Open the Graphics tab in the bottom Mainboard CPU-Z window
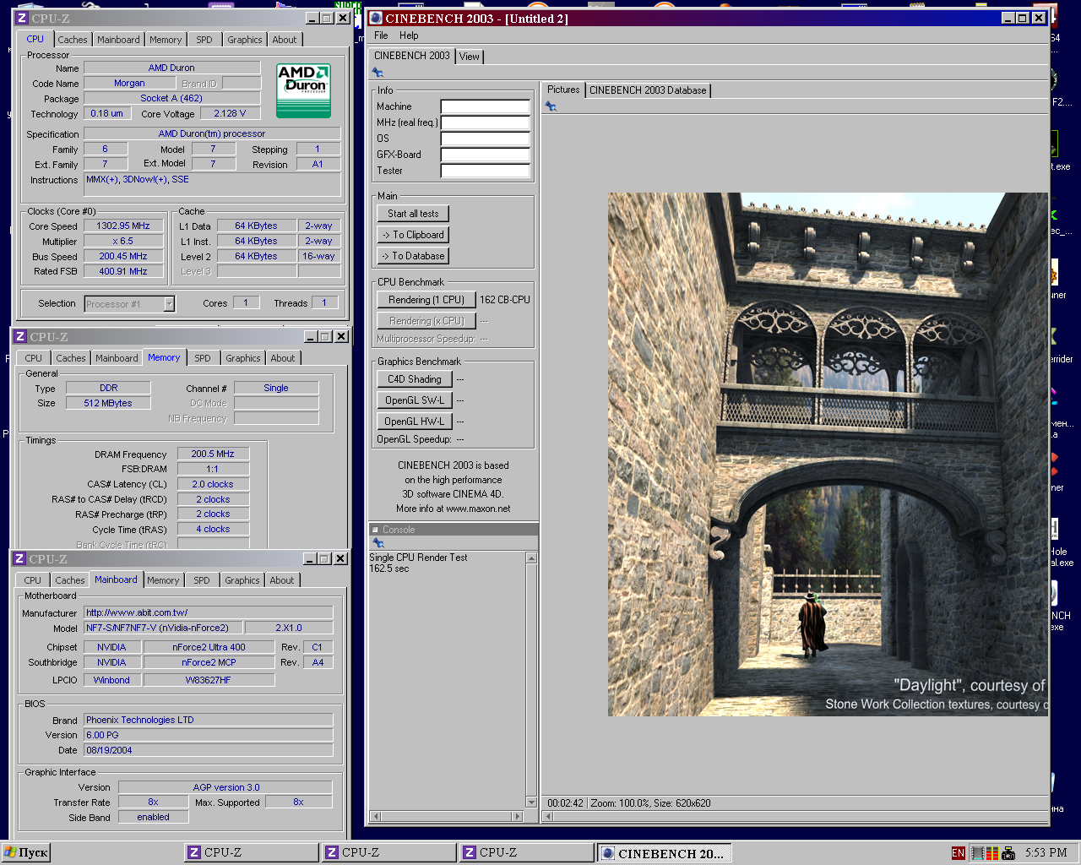Image resolution: width=1081 pixels, height=865 pixels. 242,580
